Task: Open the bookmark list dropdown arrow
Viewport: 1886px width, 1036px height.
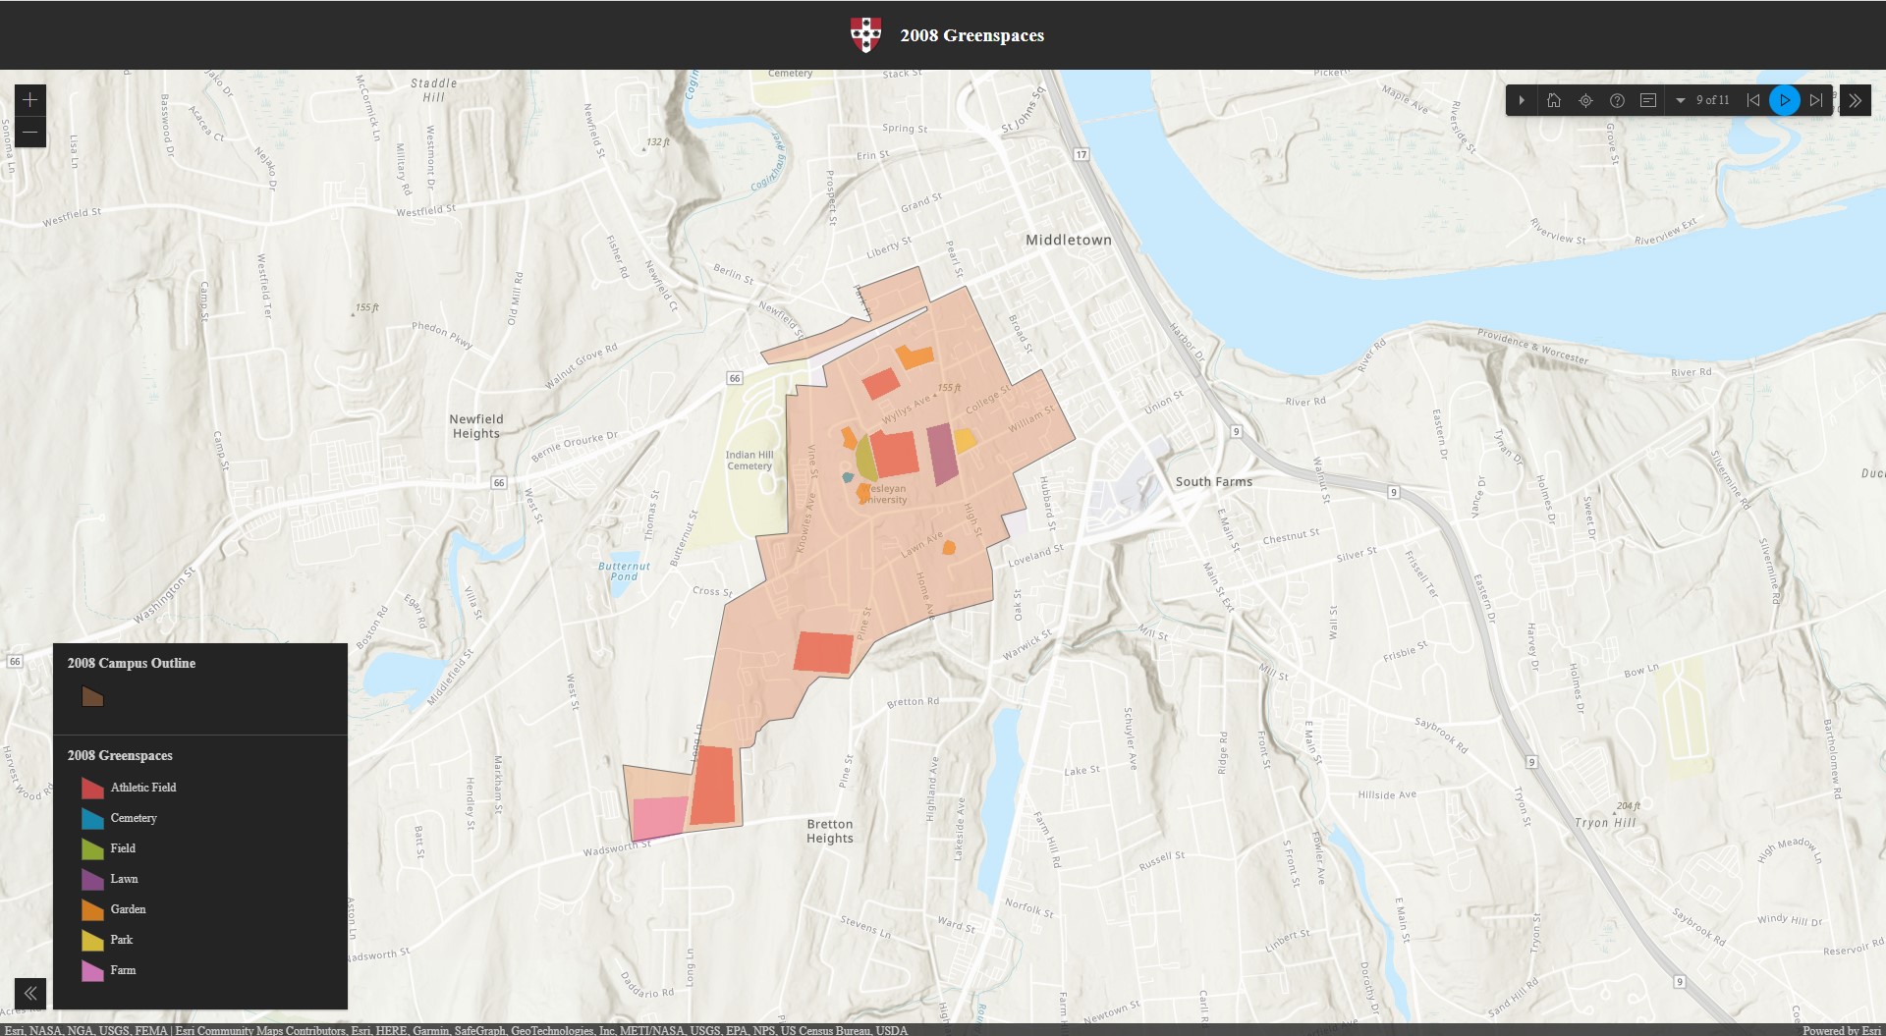Action: tap(1680, 100)
